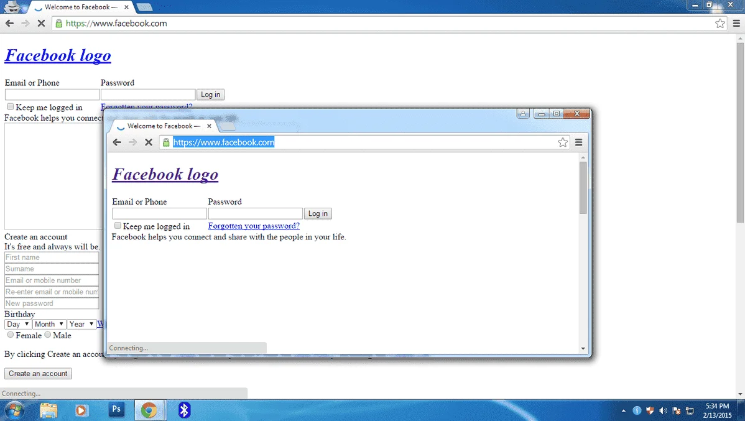Click Action Center flag in tray
The image size is (745, 421).
(677, 410)
